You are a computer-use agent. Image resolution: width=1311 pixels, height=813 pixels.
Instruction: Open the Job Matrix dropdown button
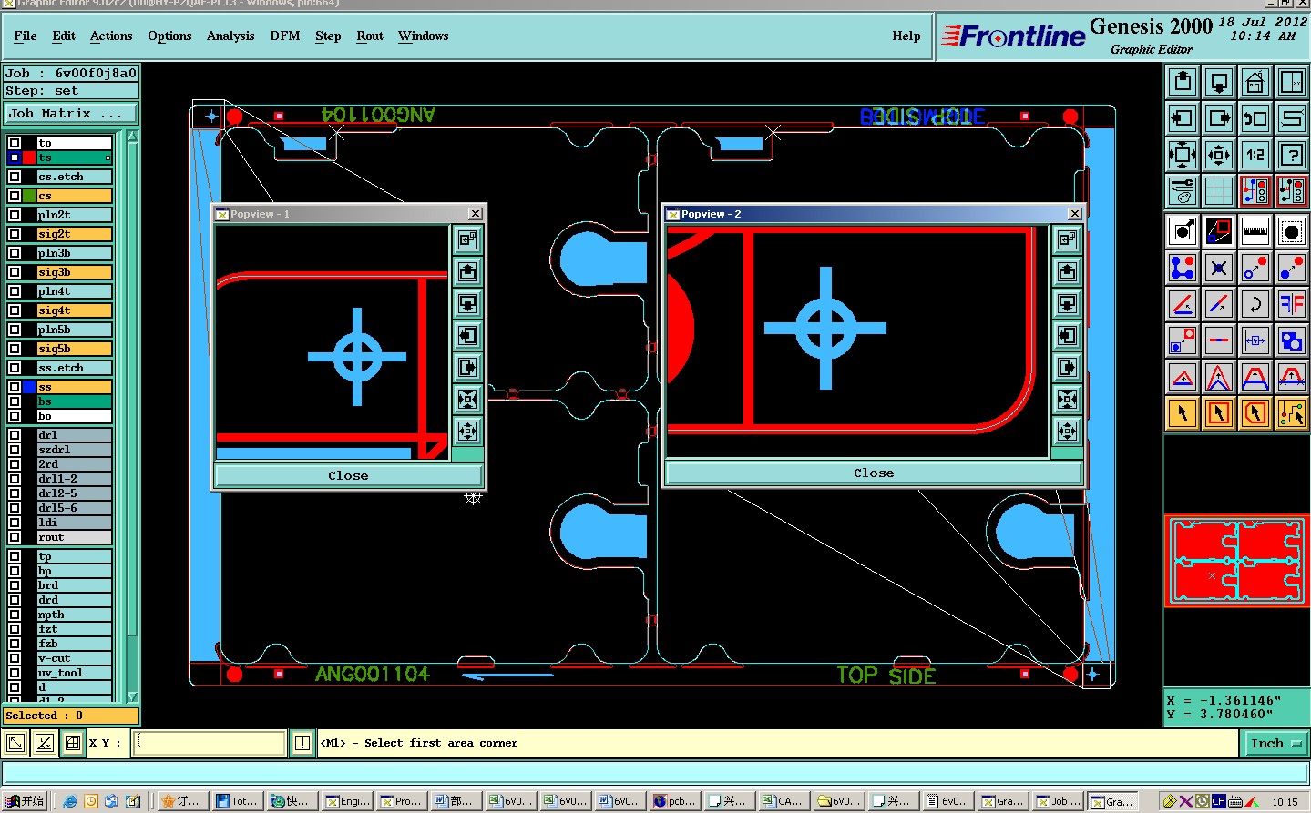[x=71, y=114]
